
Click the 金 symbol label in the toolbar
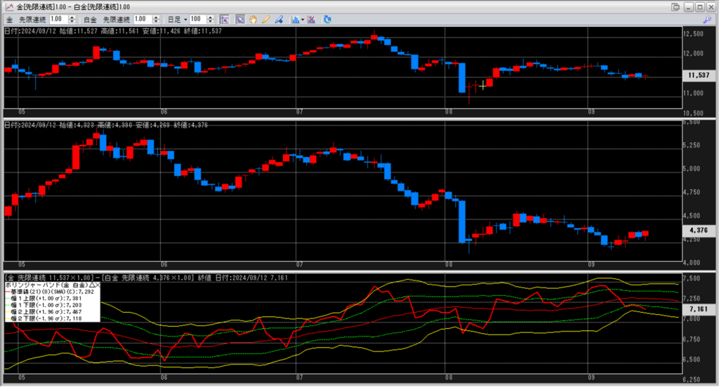tap(8, 19)
